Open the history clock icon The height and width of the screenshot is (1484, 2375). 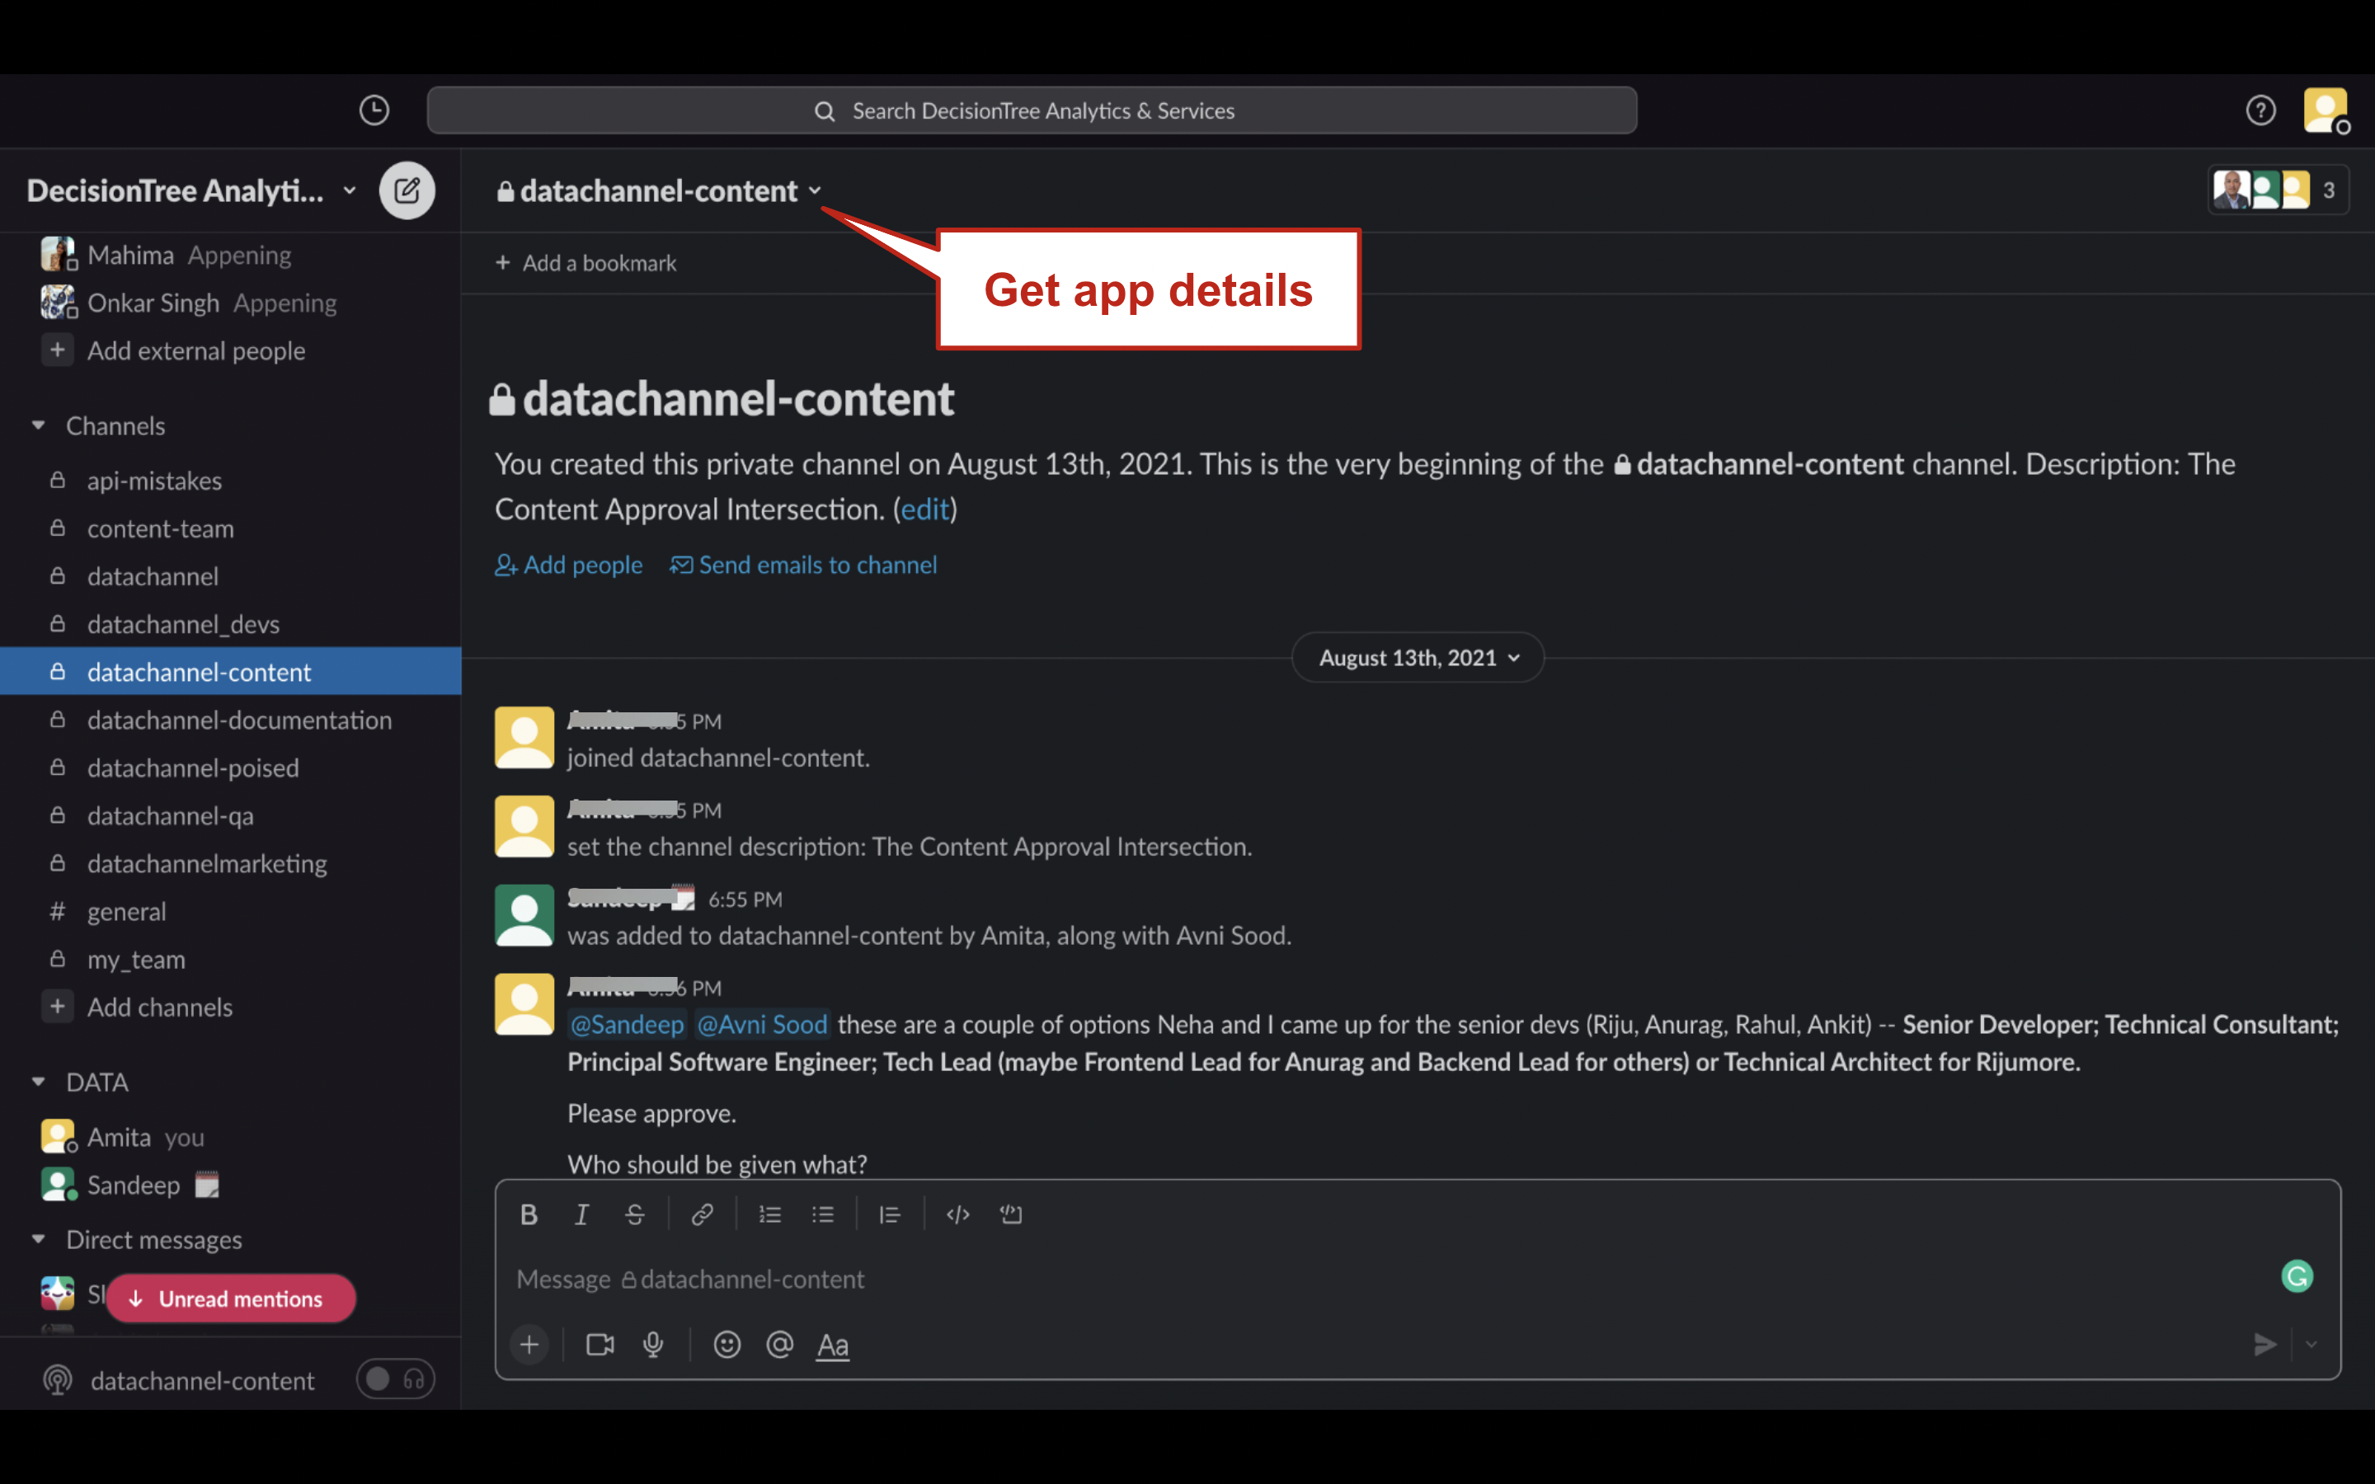click(x=374, y=110)
